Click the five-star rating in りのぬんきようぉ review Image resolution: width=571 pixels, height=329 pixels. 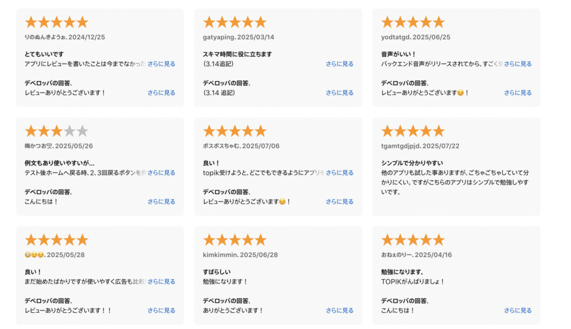pos(57,22)
